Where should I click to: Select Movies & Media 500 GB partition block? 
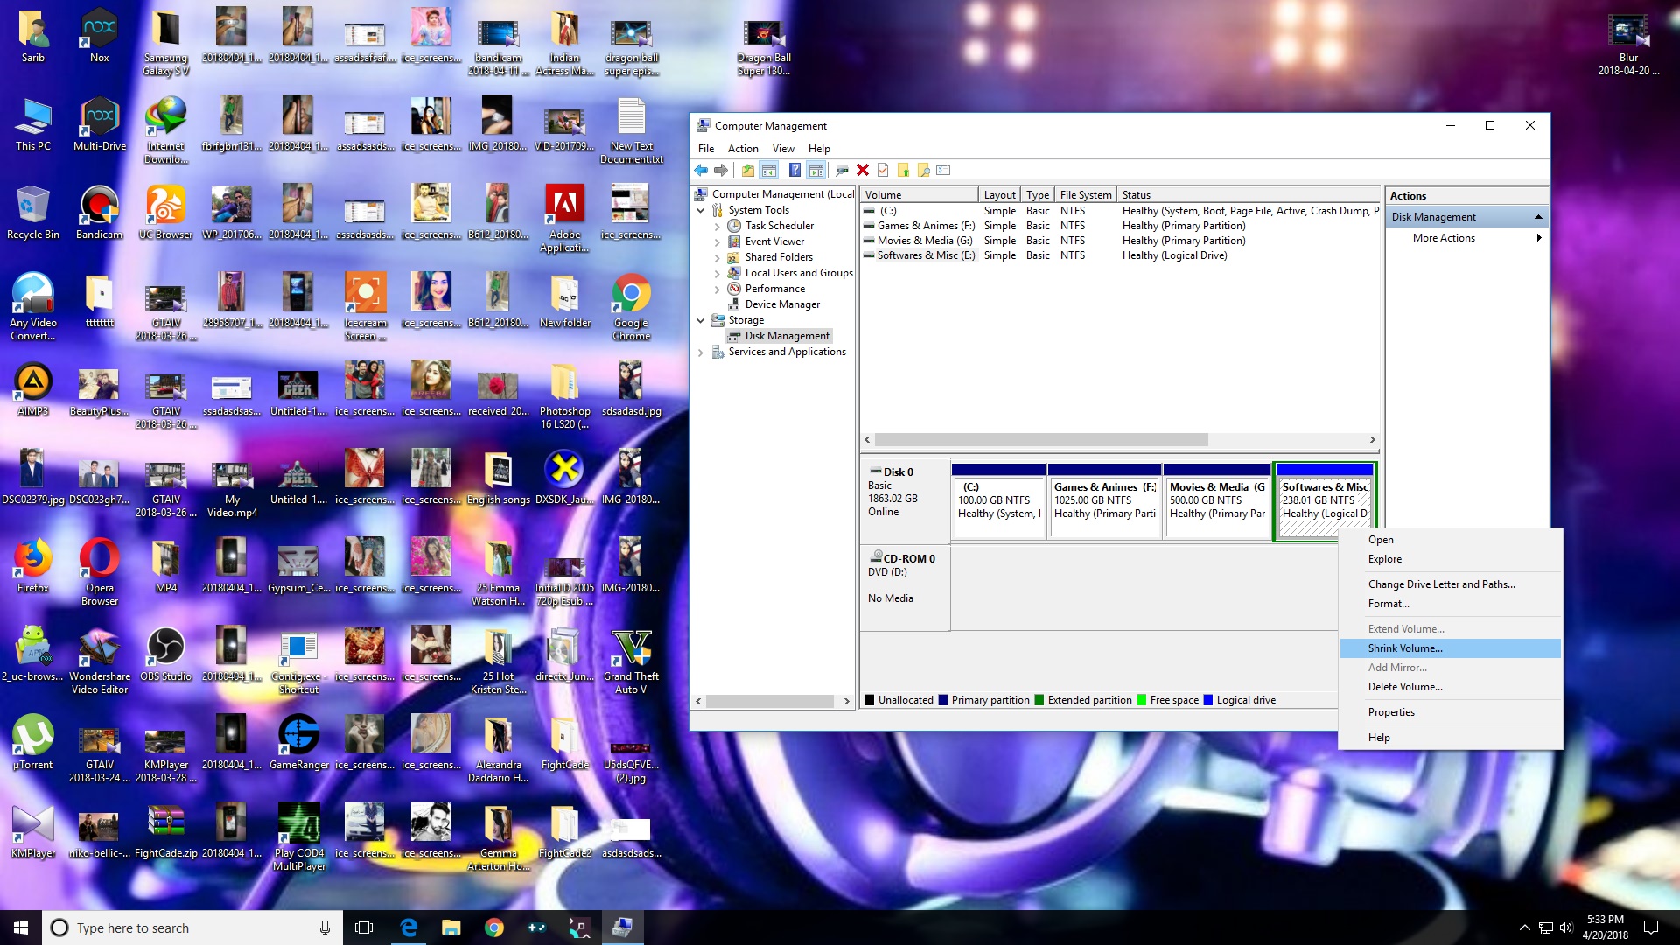[x=1217, y=502]
